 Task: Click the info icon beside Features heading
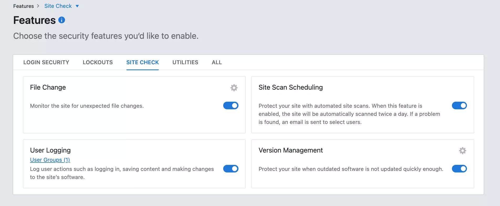pos(62,20)
